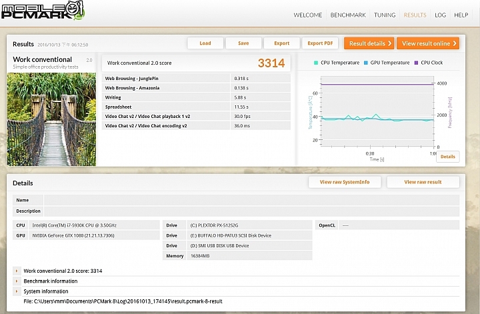Open the LOG tab
This screenshot has width=480, height=314.
(440, 15)
